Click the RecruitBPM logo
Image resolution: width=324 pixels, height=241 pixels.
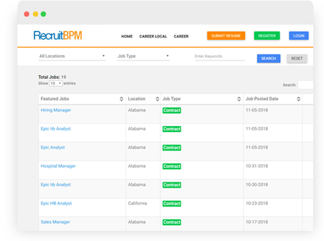[58, 35]
